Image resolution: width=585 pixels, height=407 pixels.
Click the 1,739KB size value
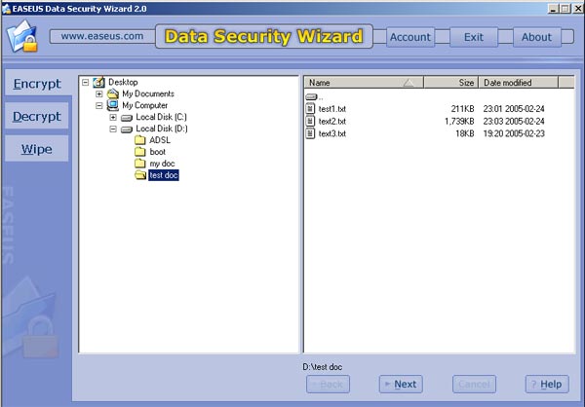(459, 121)
